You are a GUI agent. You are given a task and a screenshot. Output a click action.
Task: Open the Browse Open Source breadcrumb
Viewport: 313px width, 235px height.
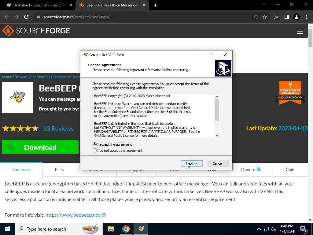[x=31, y=77]
